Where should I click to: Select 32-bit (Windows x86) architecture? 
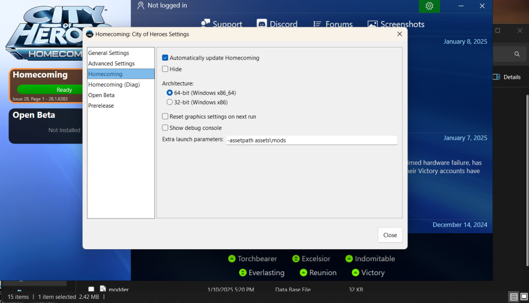click(x=170, y=102)
